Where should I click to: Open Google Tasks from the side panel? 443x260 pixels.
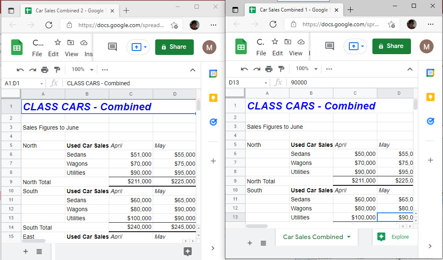click(430, 121)
